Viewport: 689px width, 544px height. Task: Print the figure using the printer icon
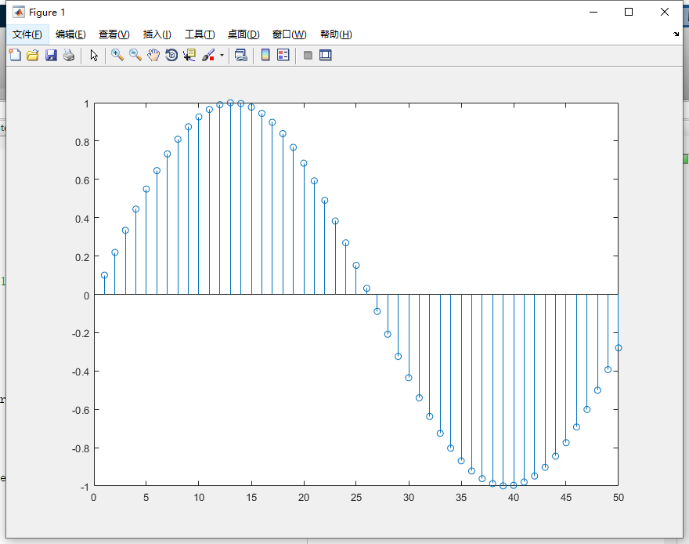69,55
